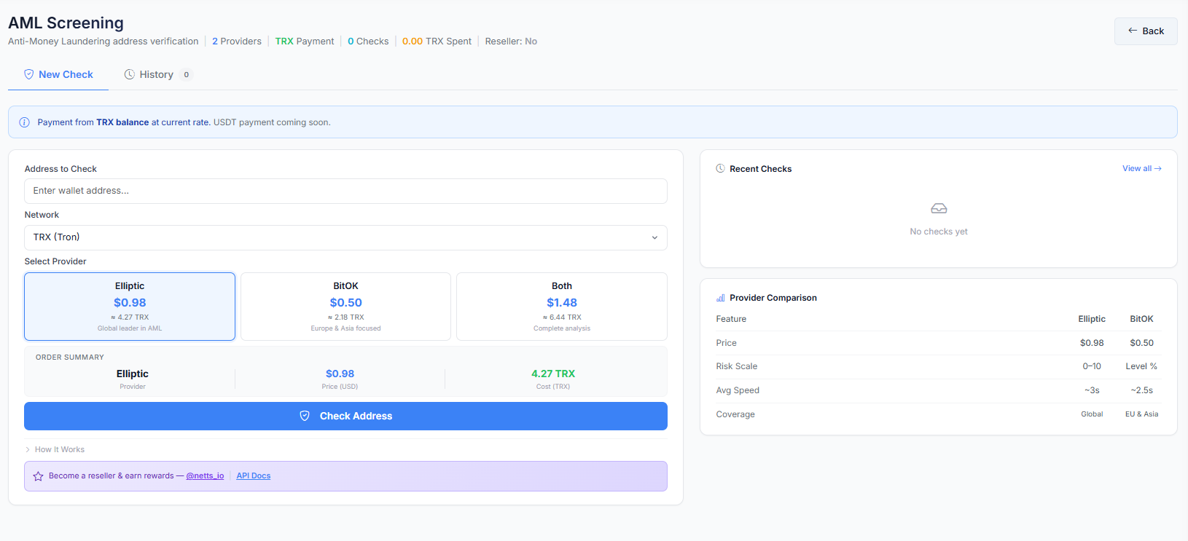This screenshot has width=1188, height=541.
Task: Click the shield icon on New Check tab
Action: pos(28,74)
